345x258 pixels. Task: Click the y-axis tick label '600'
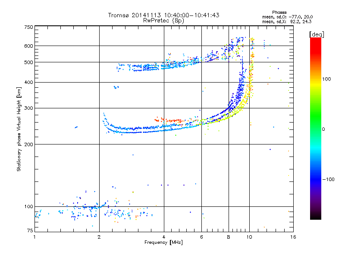click(28, 46)
